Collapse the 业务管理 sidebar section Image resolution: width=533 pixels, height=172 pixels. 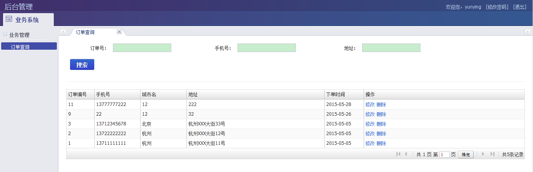[5, 34]
